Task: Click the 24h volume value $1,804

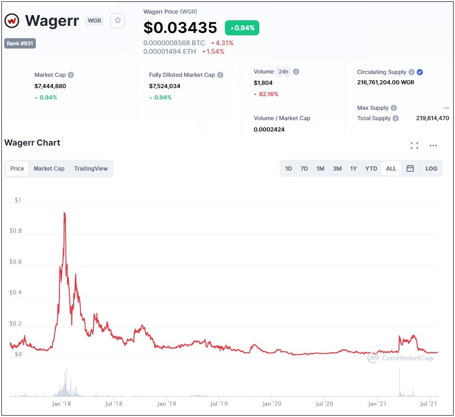Action: tap(263, 83)
